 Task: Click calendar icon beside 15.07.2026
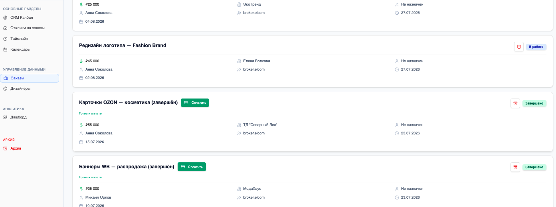[81, 142]
